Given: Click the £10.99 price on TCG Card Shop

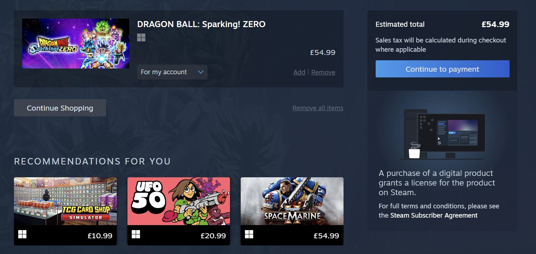Looking at the screenshot, I should (100, 236).
